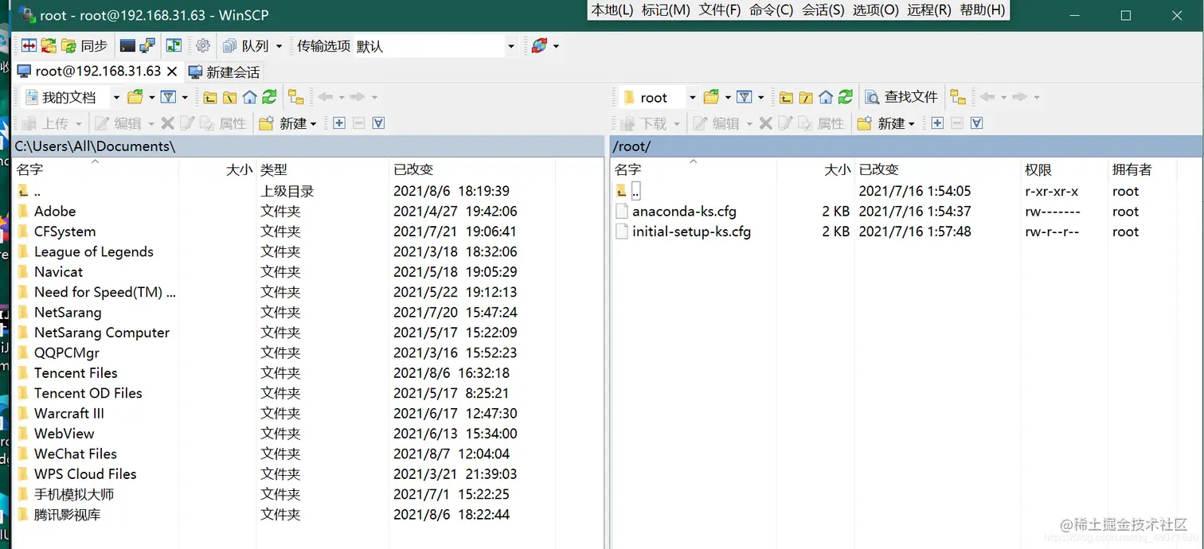Viewport: 1204px width, 549px height.
Task: Click the filter icon in local panel toolbar
Action: tap(168, 97)
